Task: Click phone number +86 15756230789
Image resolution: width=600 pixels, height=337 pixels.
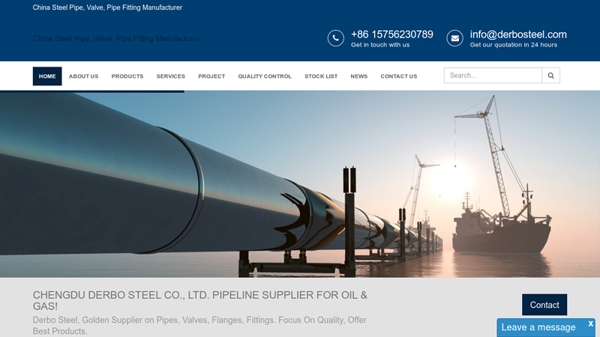Action: (x=391, y=34)
